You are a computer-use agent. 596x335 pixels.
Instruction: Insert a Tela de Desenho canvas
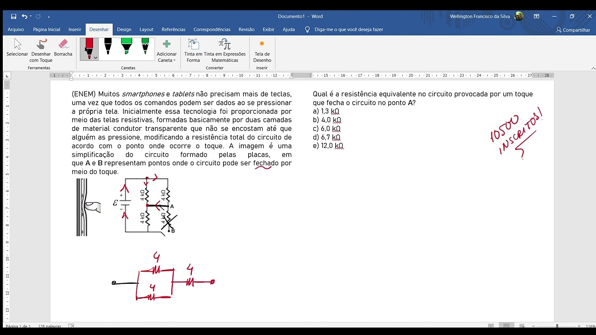click(262, 50)
